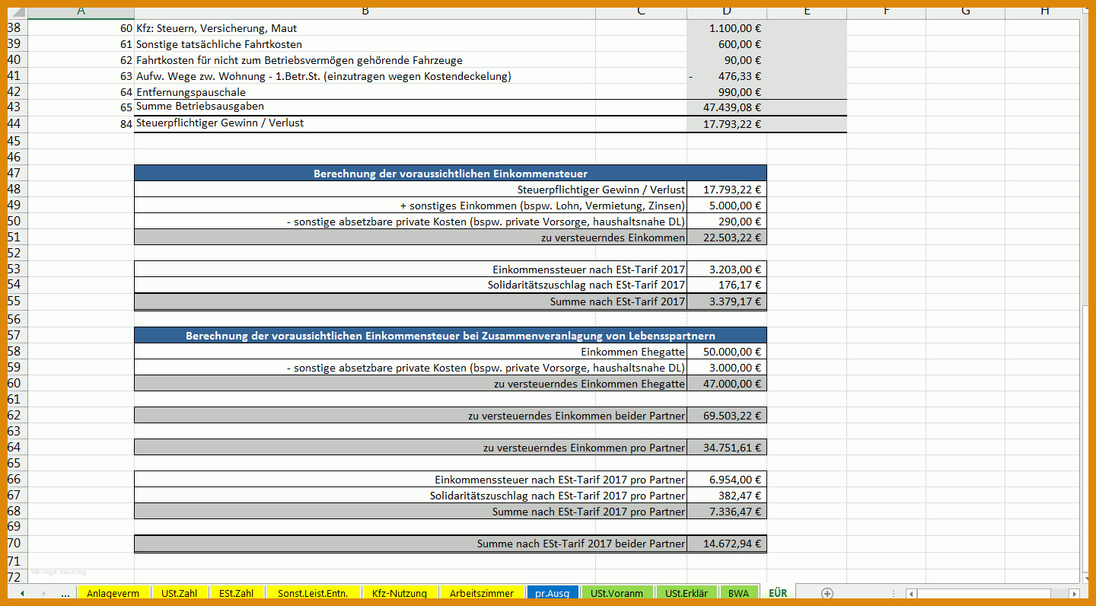Select the Kfz-Nutzung sheet tab
Screen dimensions: 1096x606
(400, 593)
